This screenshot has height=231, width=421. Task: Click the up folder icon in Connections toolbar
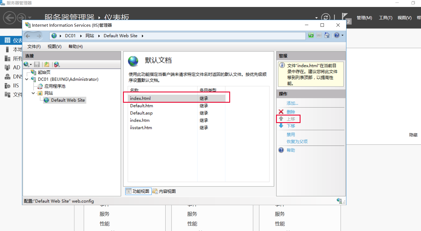coord(47,65)
